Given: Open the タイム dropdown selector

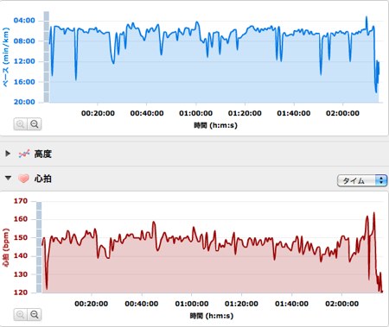Looking at the screenshot, I should (x=362, y=180).
